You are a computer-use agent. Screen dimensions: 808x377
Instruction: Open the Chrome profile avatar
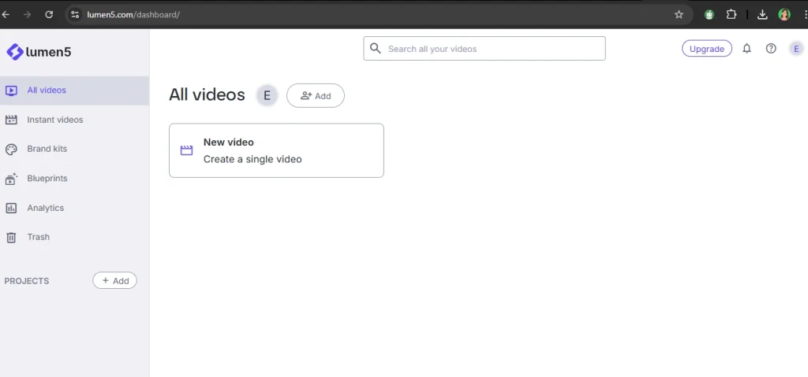(x=784, y=14)
